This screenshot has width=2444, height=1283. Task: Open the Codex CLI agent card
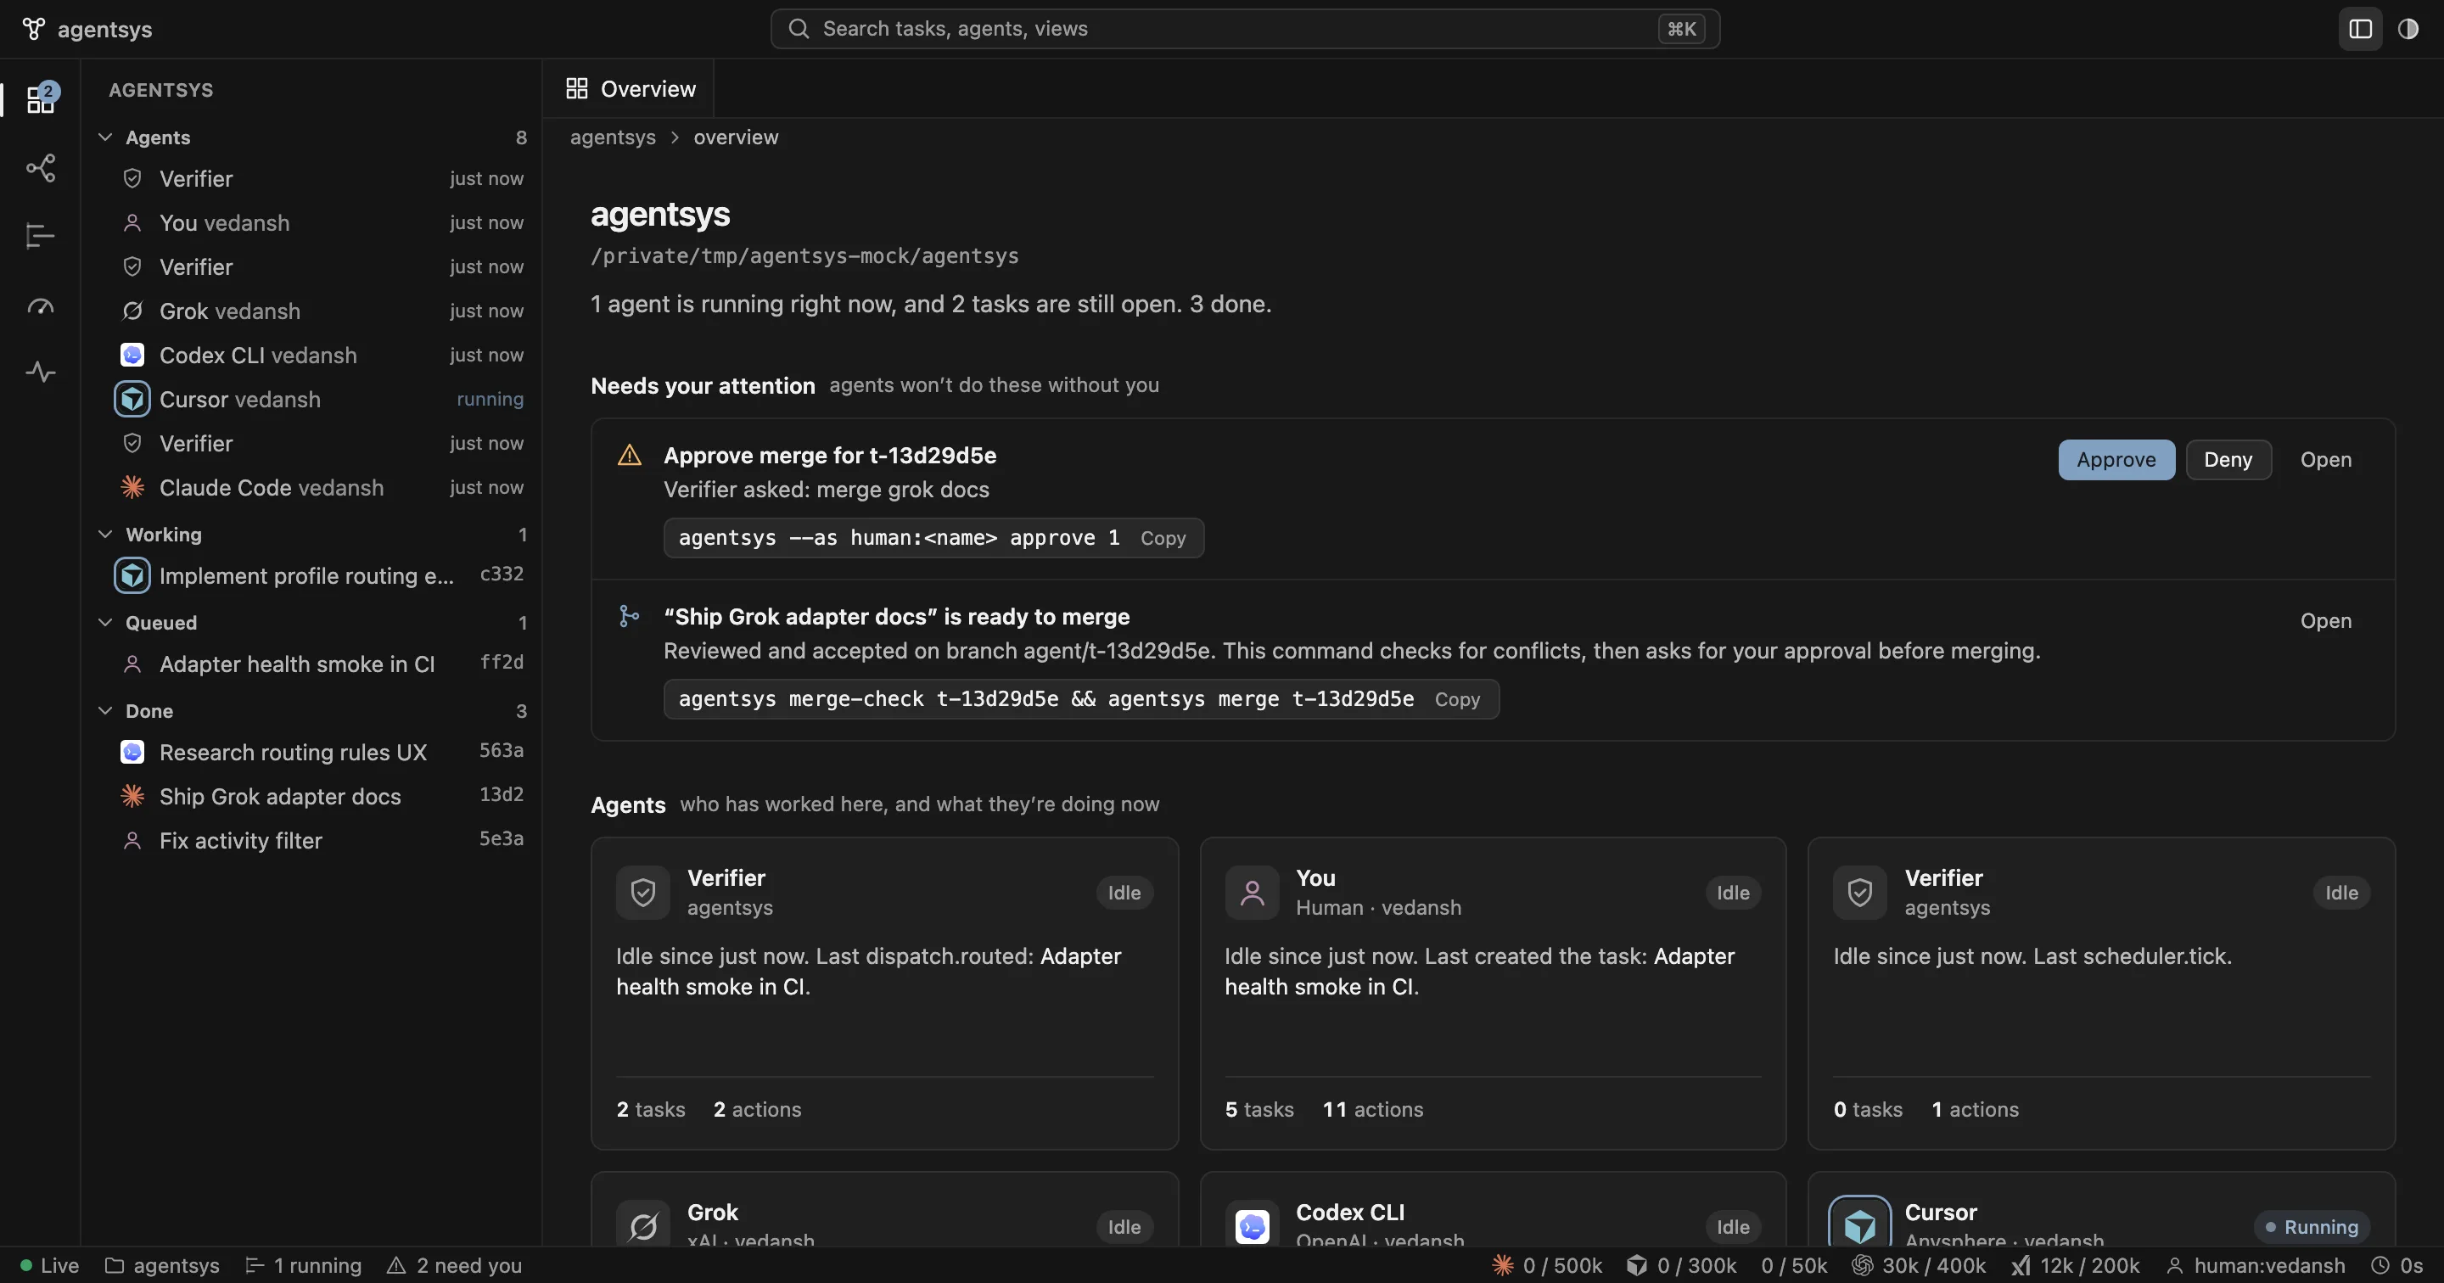1493,1211
